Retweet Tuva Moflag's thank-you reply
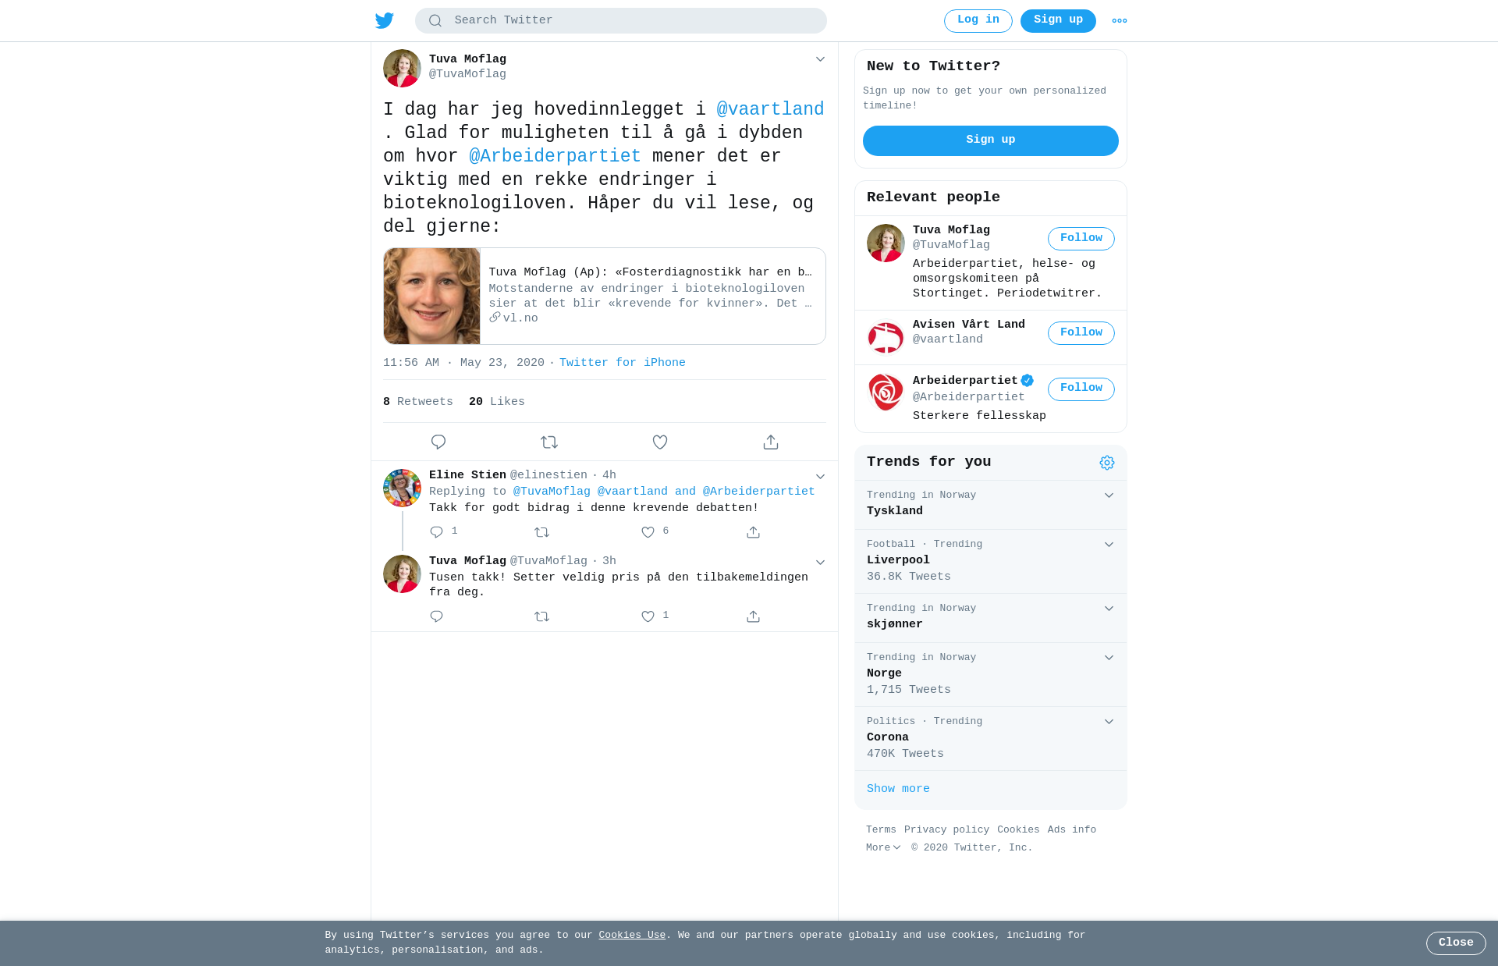Screen dimensions: 1498x966 click(x=542, y=616)
